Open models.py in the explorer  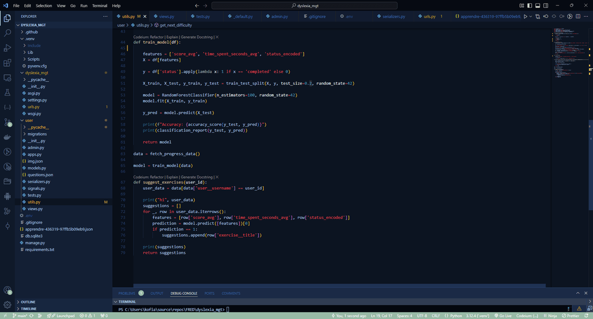[x=64, y=168]
